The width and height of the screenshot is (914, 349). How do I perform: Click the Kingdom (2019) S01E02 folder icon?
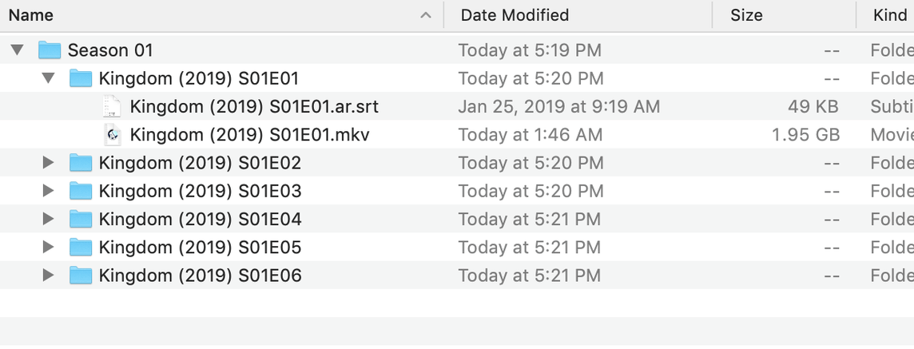81,163
